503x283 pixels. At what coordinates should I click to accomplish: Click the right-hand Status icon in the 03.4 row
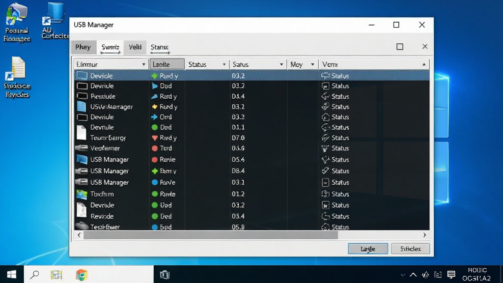pyautogui.click(x=325, y=216)
